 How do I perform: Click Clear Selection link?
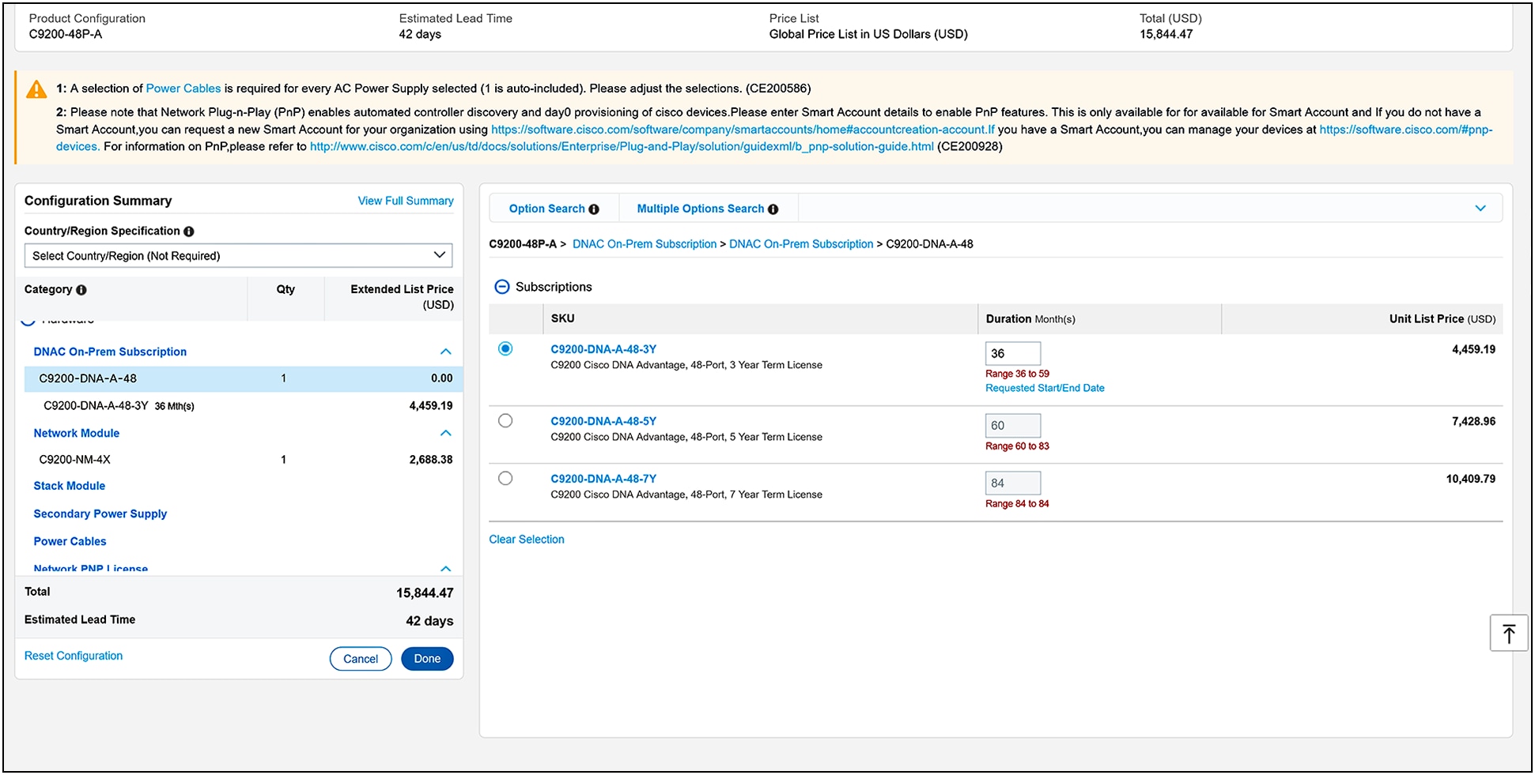(527, 540)
